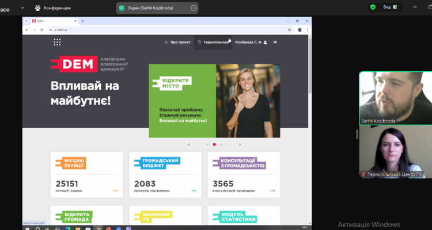Select the active red carousel dot

point(214,144)
